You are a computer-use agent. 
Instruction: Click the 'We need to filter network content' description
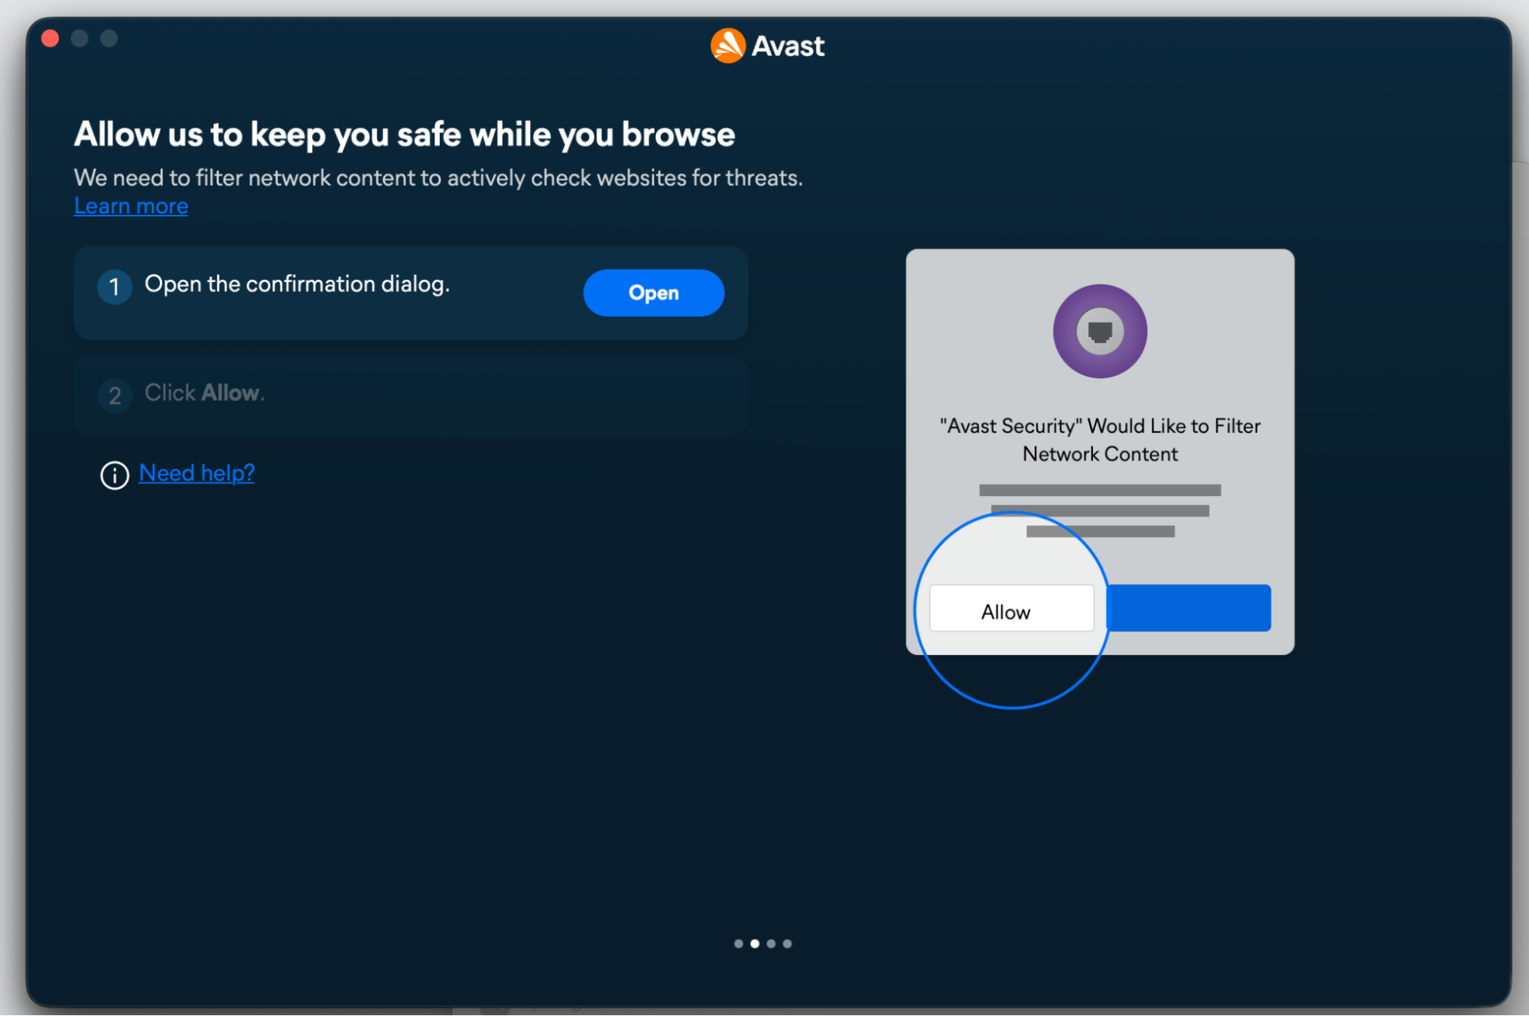coord(438,178)
